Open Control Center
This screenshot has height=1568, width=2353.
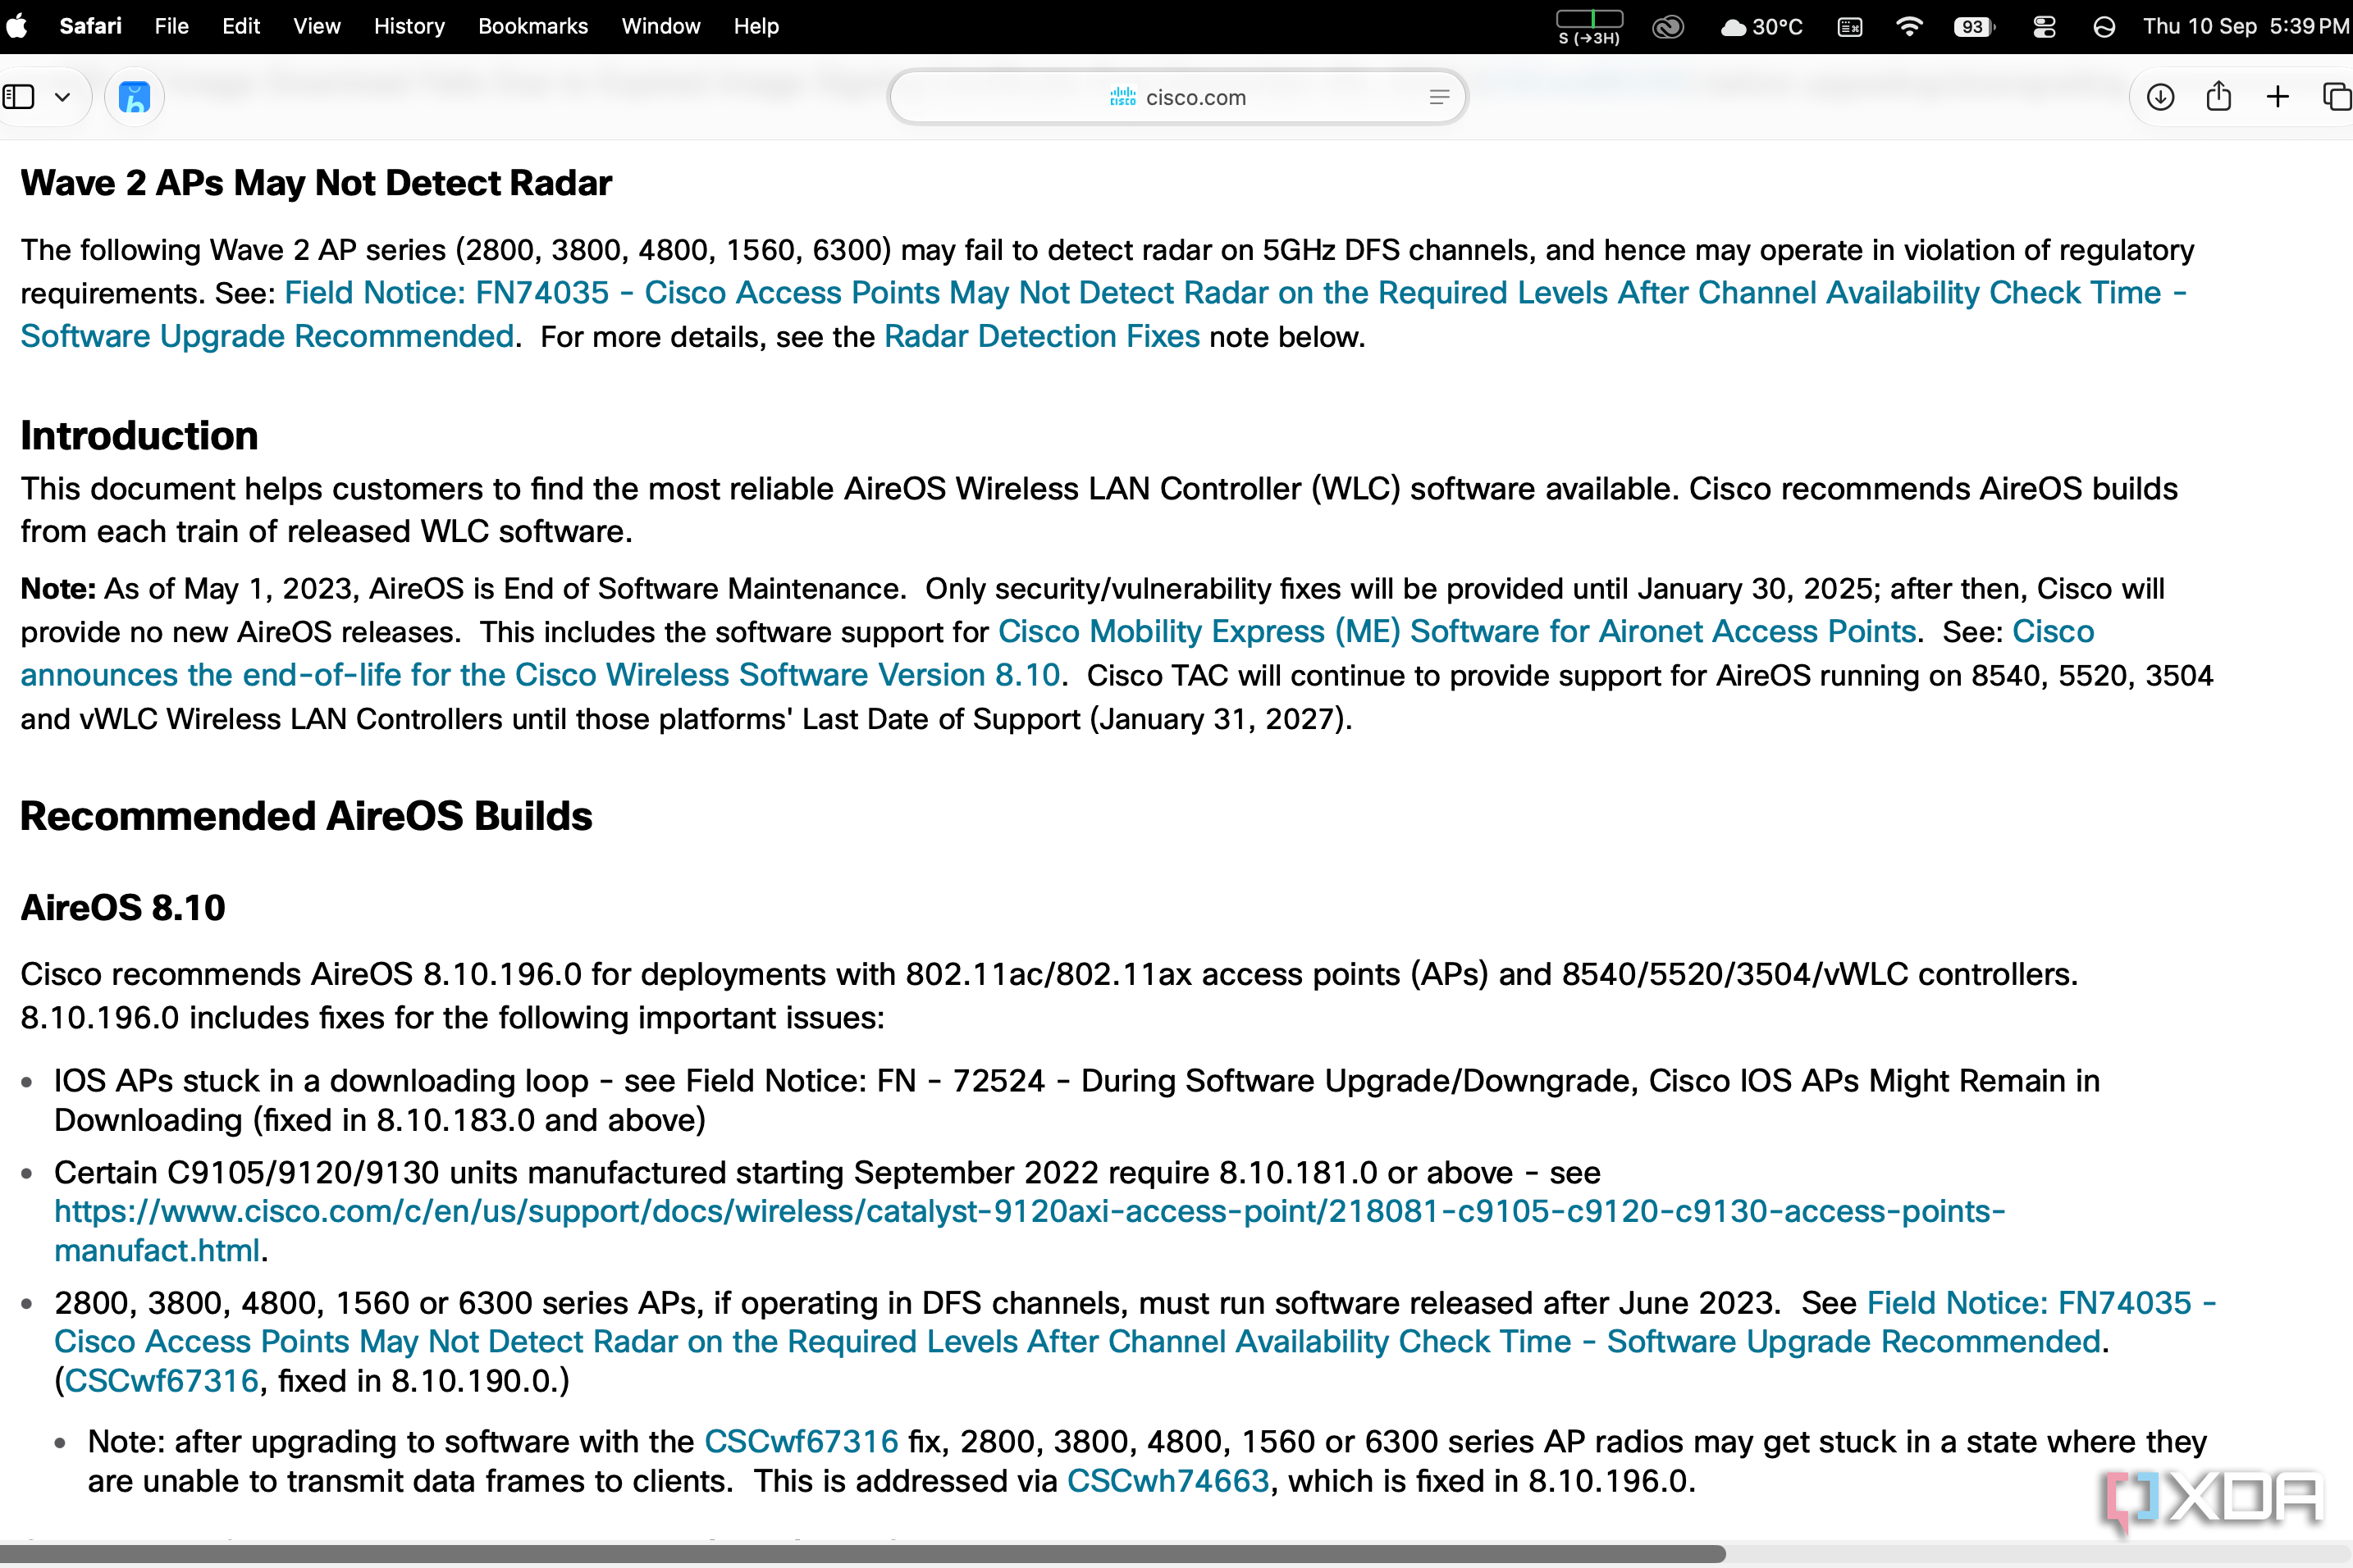tap(2044, 27)
